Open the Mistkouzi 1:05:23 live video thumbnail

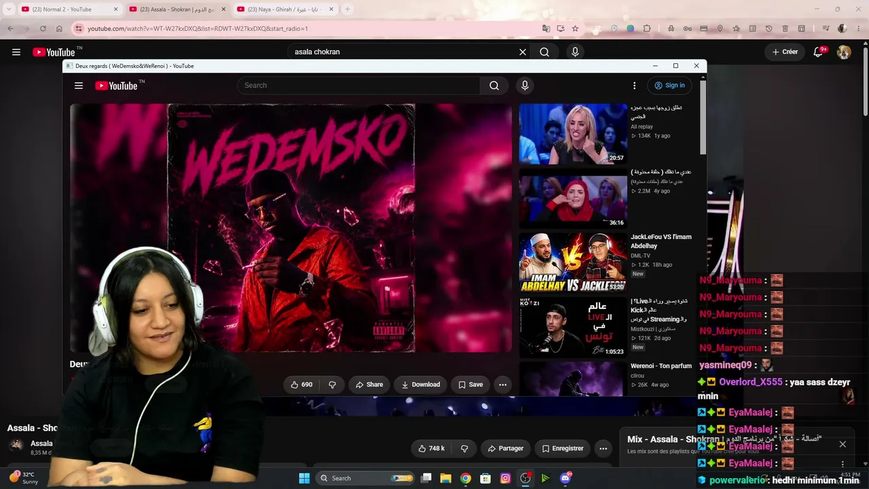click(x=573, y=328)
